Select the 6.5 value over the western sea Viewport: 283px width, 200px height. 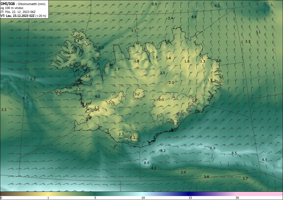pos(33,79)
